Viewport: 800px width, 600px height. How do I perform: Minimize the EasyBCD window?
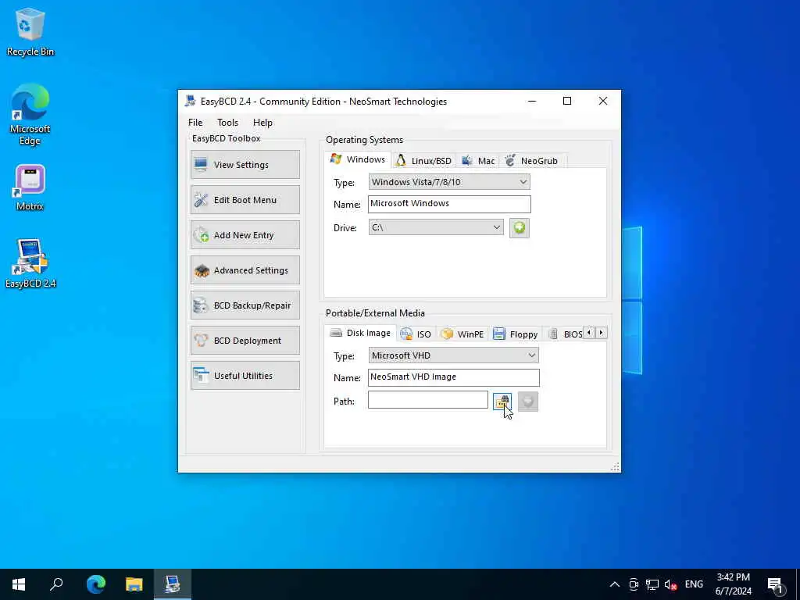tap(532, 101)
